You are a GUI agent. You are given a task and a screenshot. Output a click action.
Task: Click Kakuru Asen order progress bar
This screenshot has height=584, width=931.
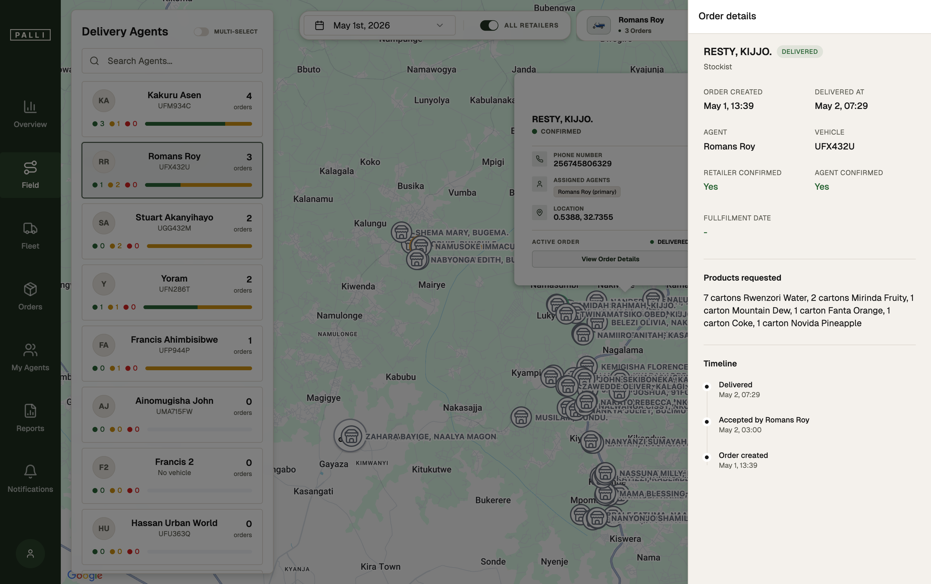pyautogui.click(x=198, y=124)
